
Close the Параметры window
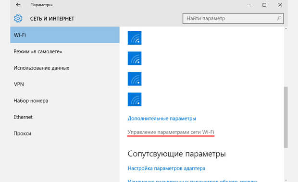pos(280,5)
